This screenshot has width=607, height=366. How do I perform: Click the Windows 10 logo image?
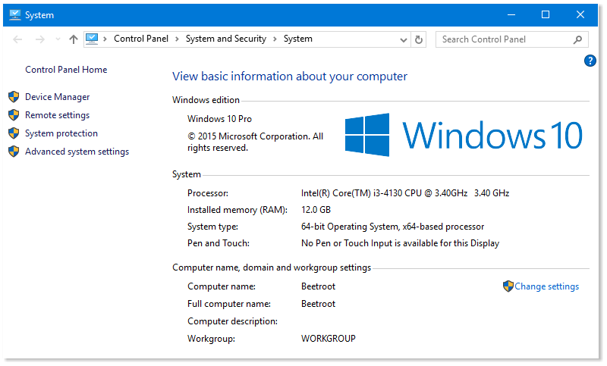pyautogui.click(x=464, y=135)
